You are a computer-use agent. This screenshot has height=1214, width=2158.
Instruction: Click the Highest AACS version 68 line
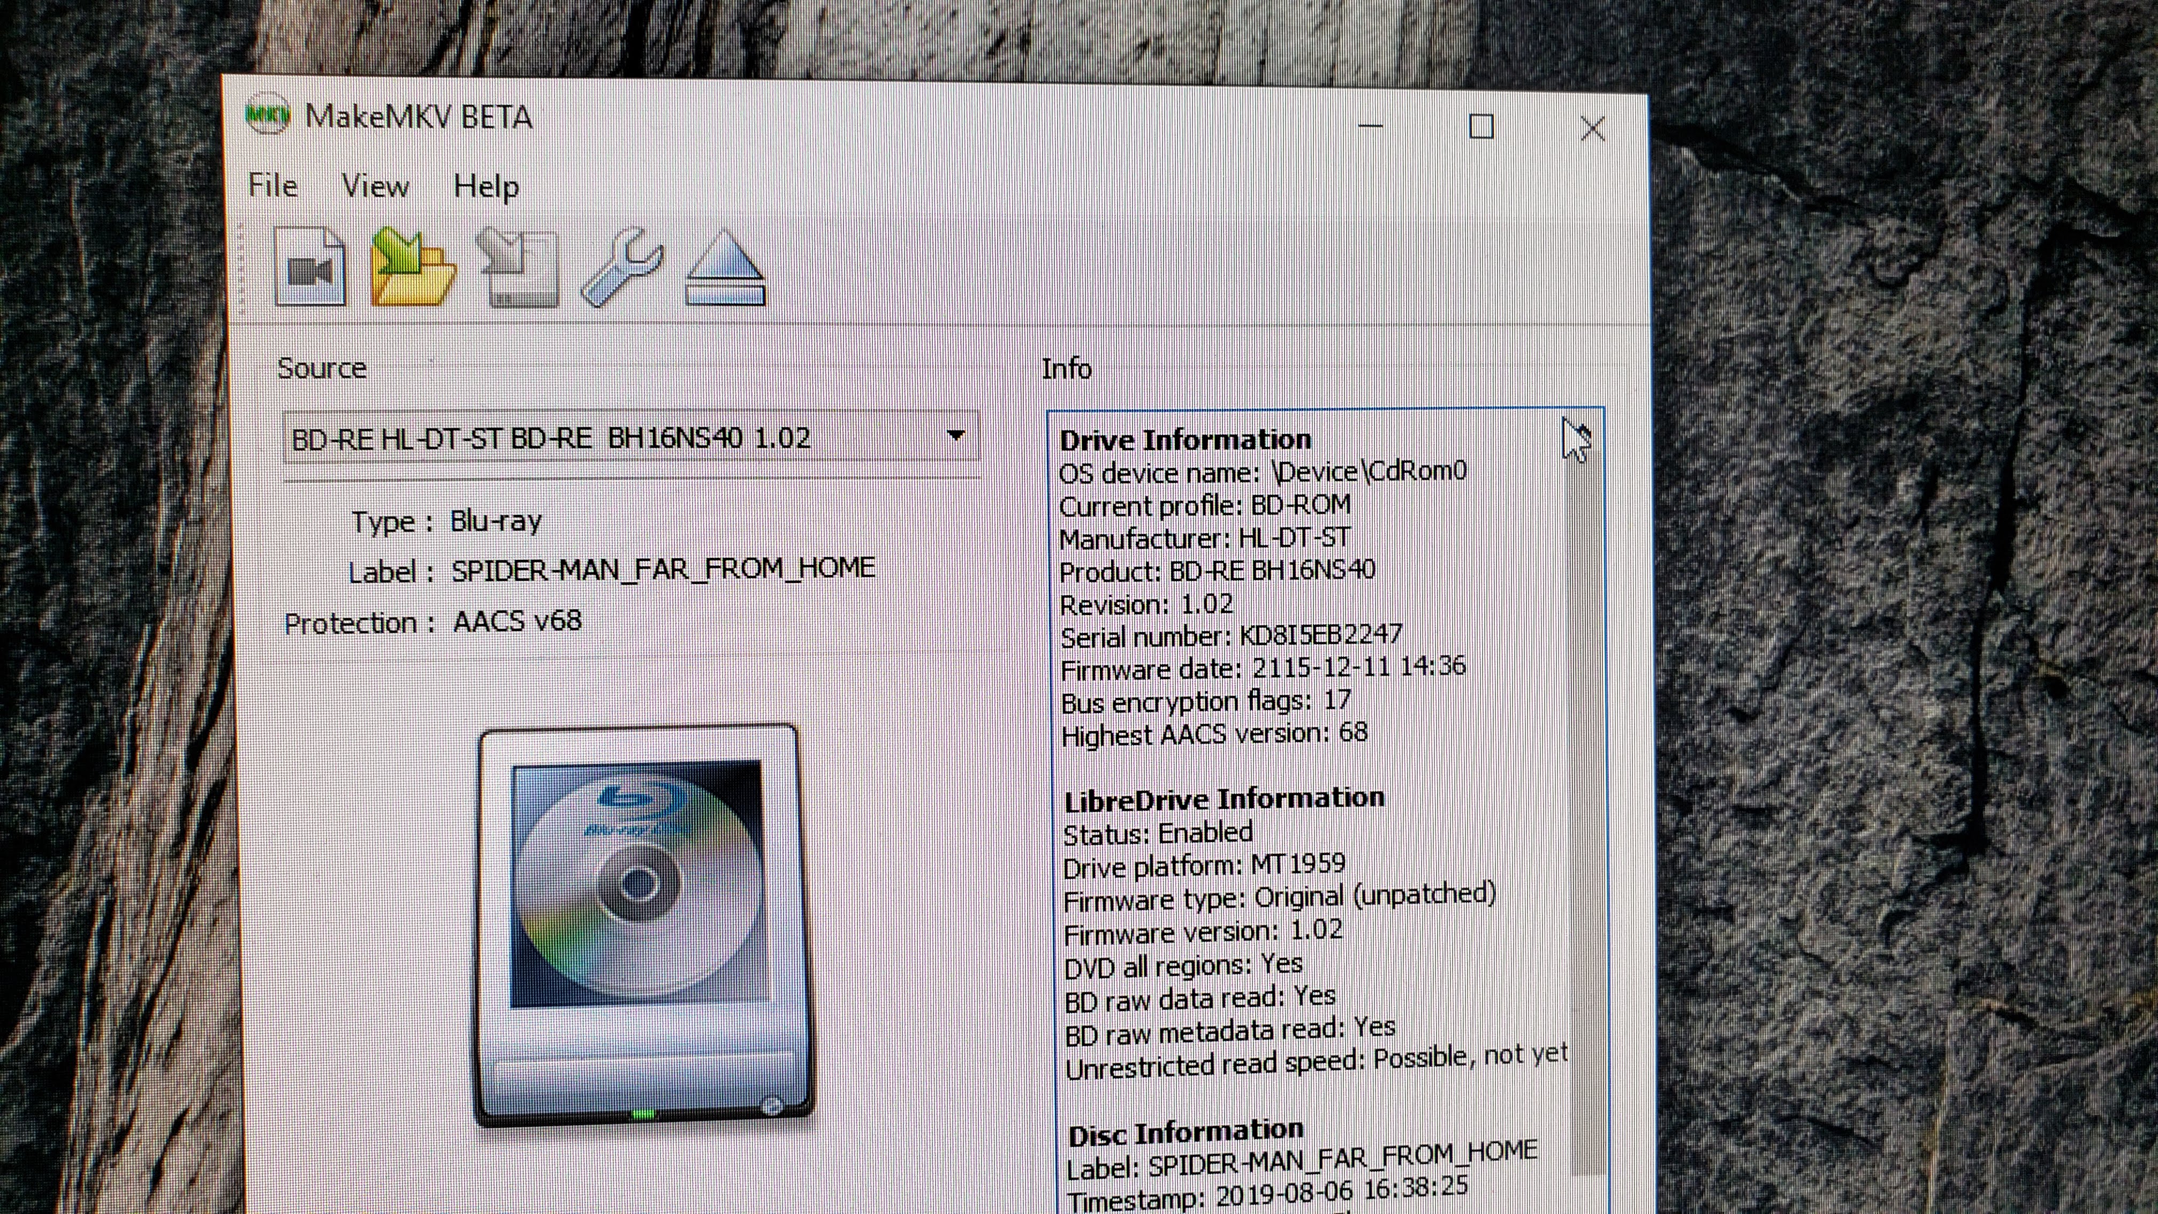1215,735
